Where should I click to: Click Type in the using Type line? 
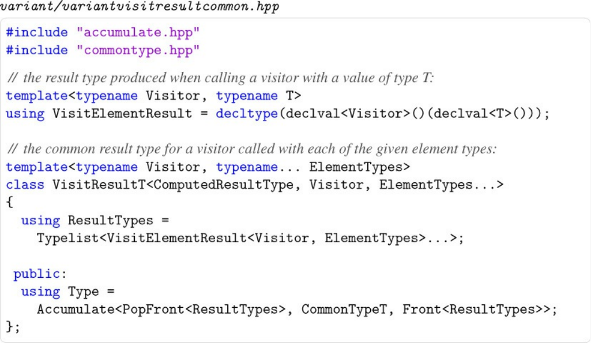coord(83,291)
